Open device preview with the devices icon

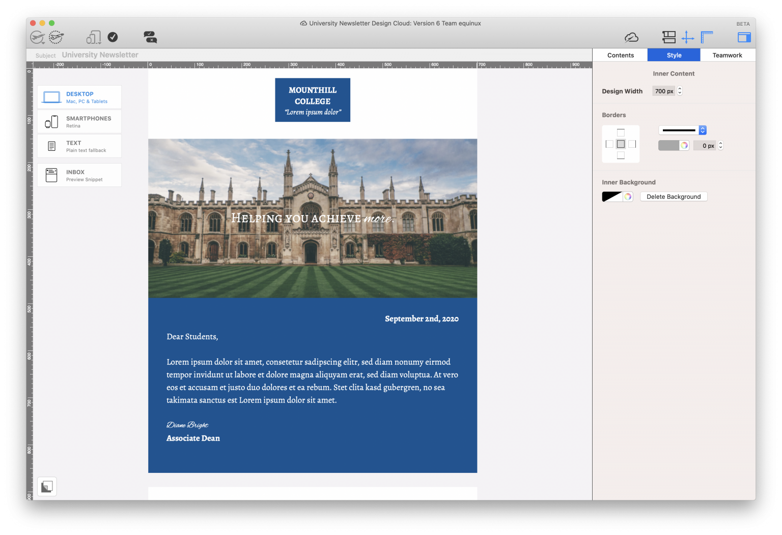(x=93, y=36)
